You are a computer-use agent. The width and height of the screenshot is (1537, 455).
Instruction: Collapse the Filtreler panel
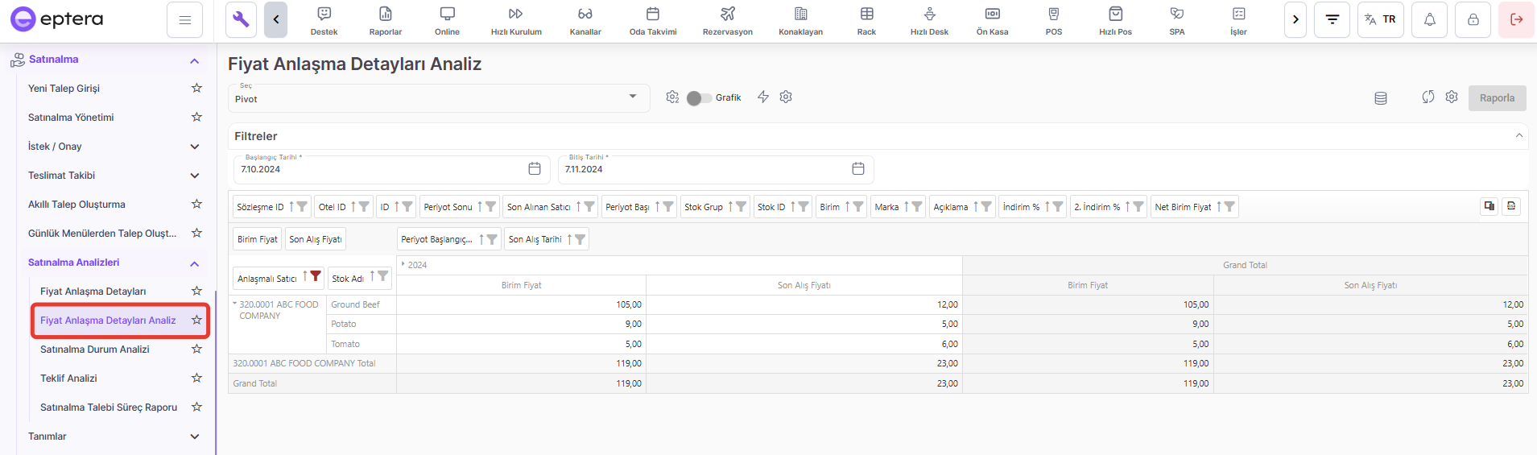(1518, 136)
